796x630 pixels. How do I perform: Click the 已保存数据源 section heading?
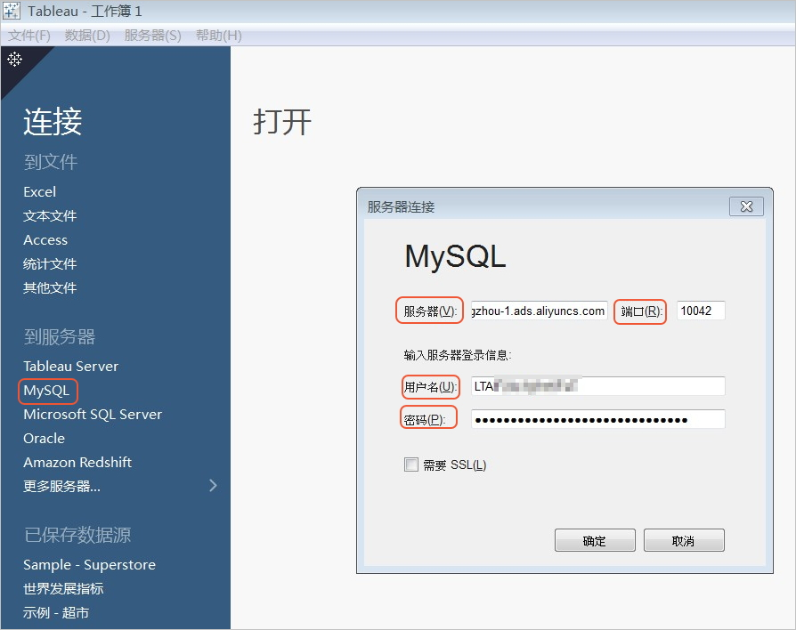pyautogui.click(x=77, y=535)
